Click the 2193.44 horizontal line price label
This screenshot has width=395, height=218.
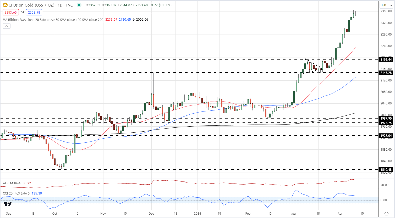(x=386, y=60)
